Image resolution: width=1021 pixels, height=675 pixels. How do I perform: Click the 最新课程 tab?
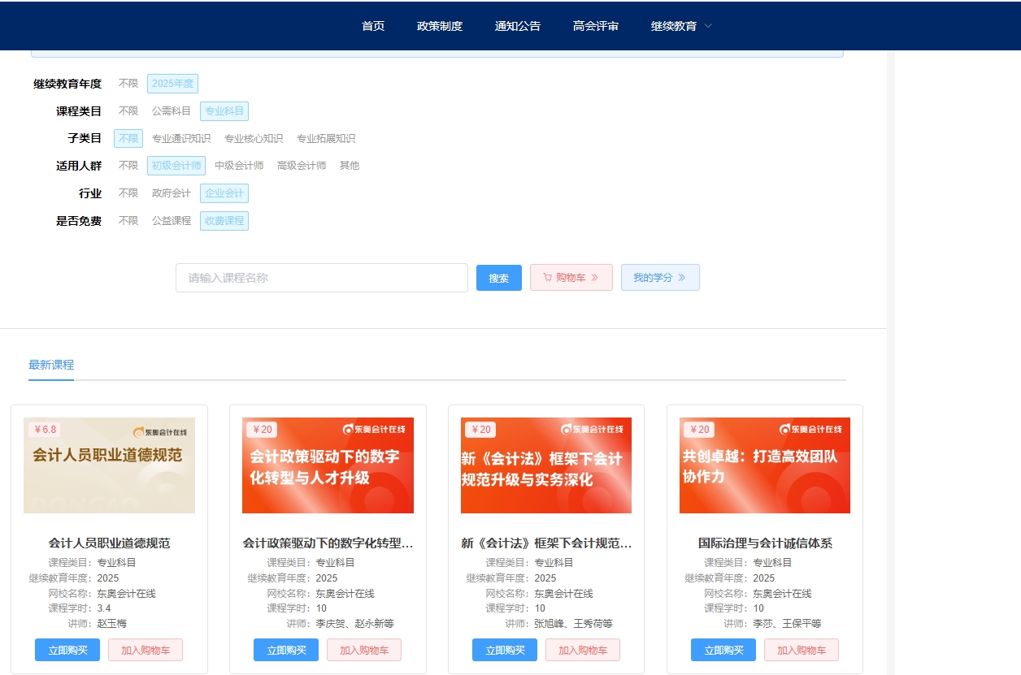point(51,366)
